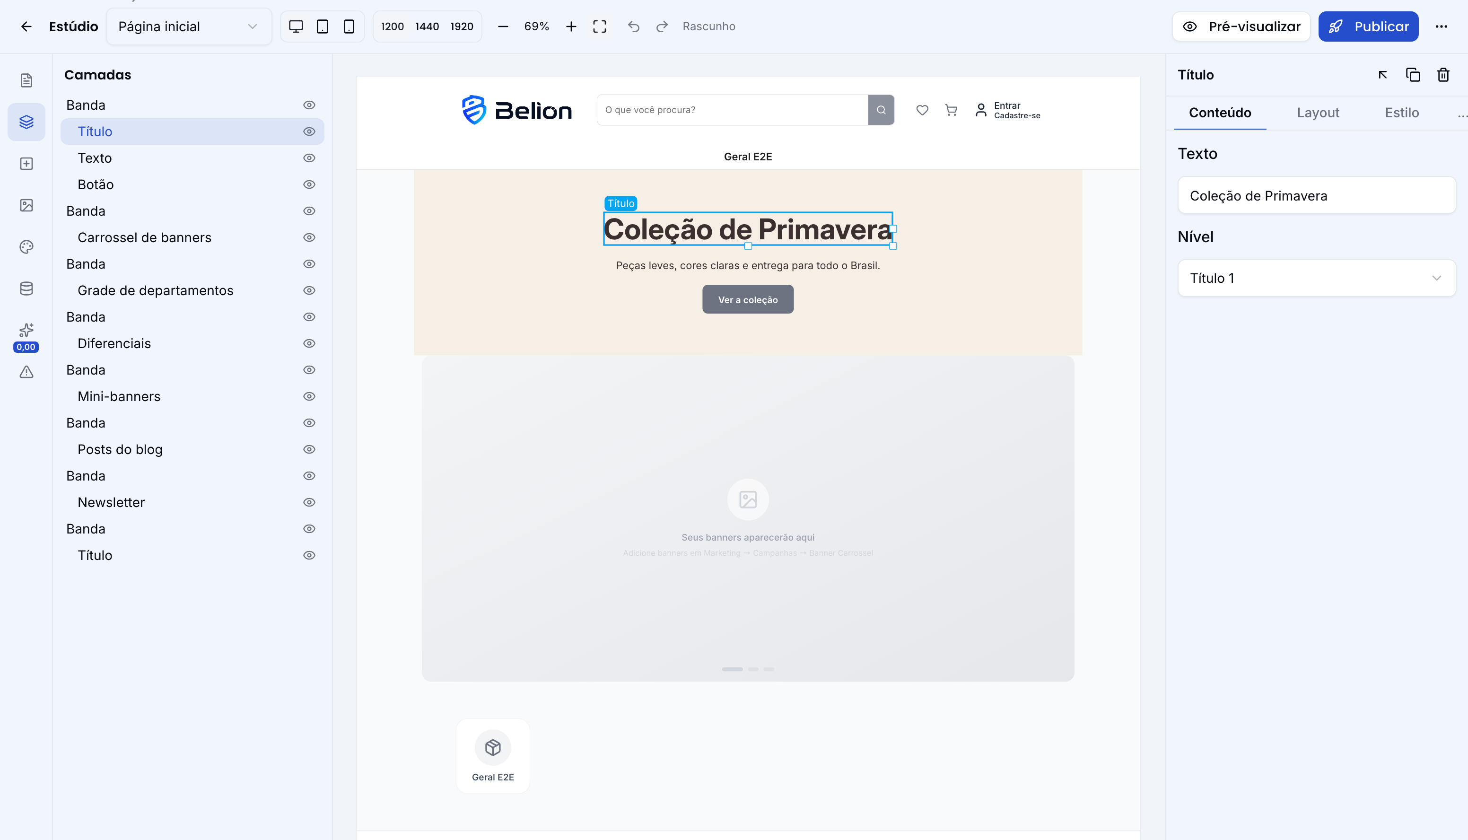Switch to the Layout tab
Image resolution: width=1468 pixels, height=840 pixels.
(1318, 113)
